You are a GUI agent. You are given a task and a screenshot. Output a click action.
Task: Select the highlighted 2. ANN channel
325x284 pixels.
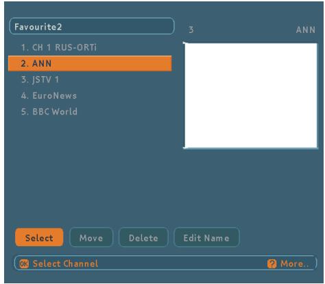pos(90,63)
